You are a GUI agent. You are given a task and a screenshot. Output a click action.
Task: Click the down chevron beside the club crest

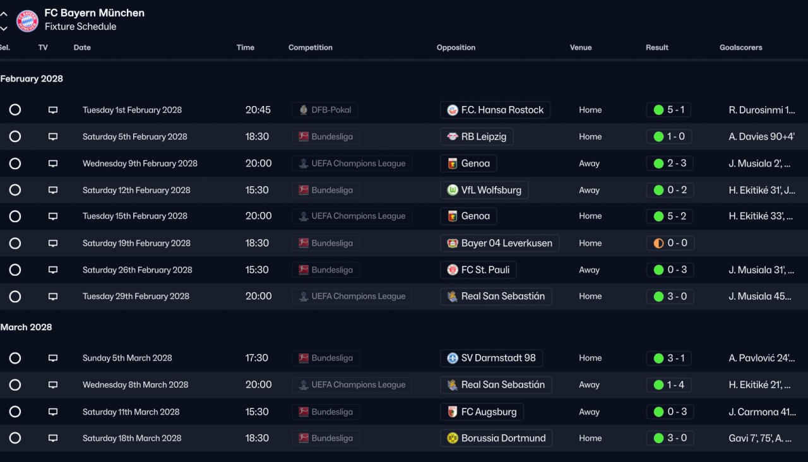point(4,28)
